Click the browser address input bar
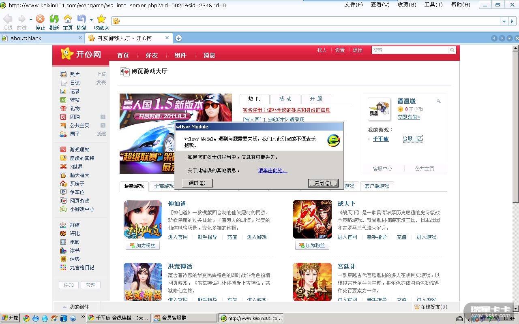The image size is (519, 324). point(306,21)
